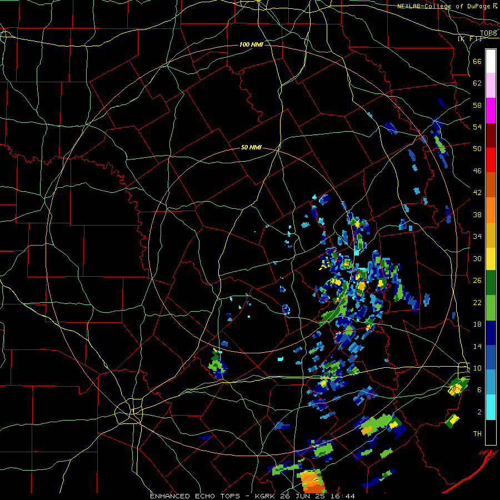This screenshot has width=500, height=500.
Task: Click the 30 legend value
Action: coord(477,258)
